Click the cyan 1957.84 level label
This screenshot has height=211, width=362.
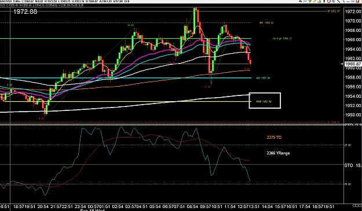(x=263, y=78)
